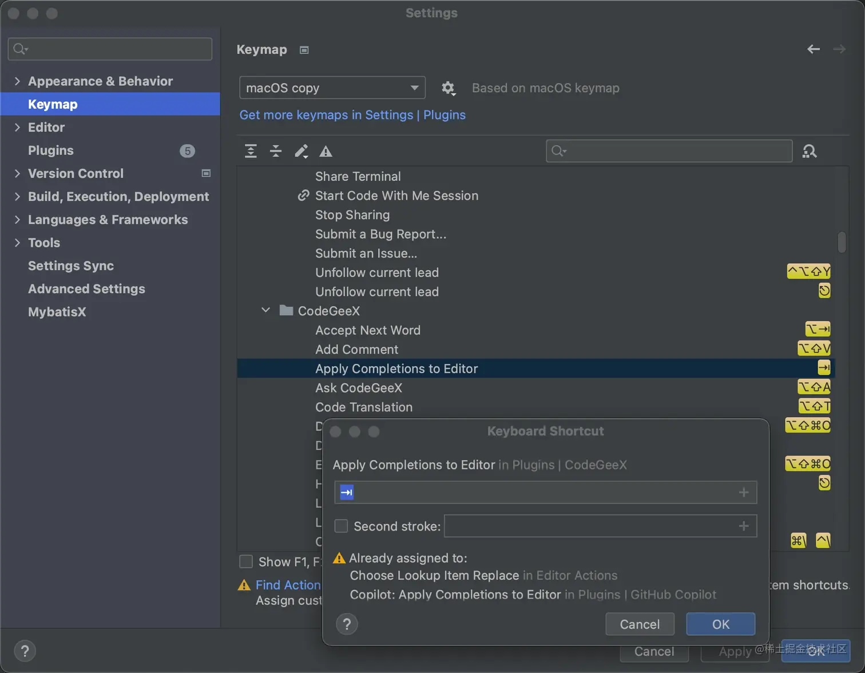The height and width of the screenshot is (673, 865).
Task: Click the actions list scrollbar thumb
Action: tap(842, 242)
